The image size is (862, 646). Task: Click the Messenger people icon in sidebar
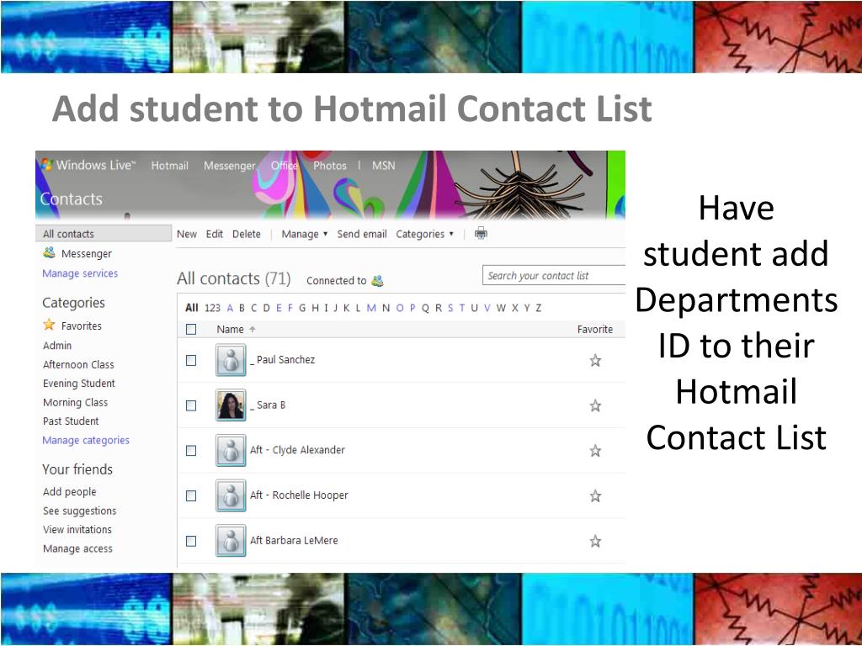[49, 252]
